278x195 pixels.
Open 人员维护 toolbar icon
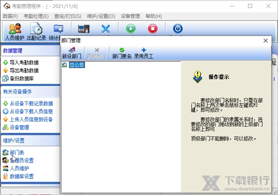[14, 31]
